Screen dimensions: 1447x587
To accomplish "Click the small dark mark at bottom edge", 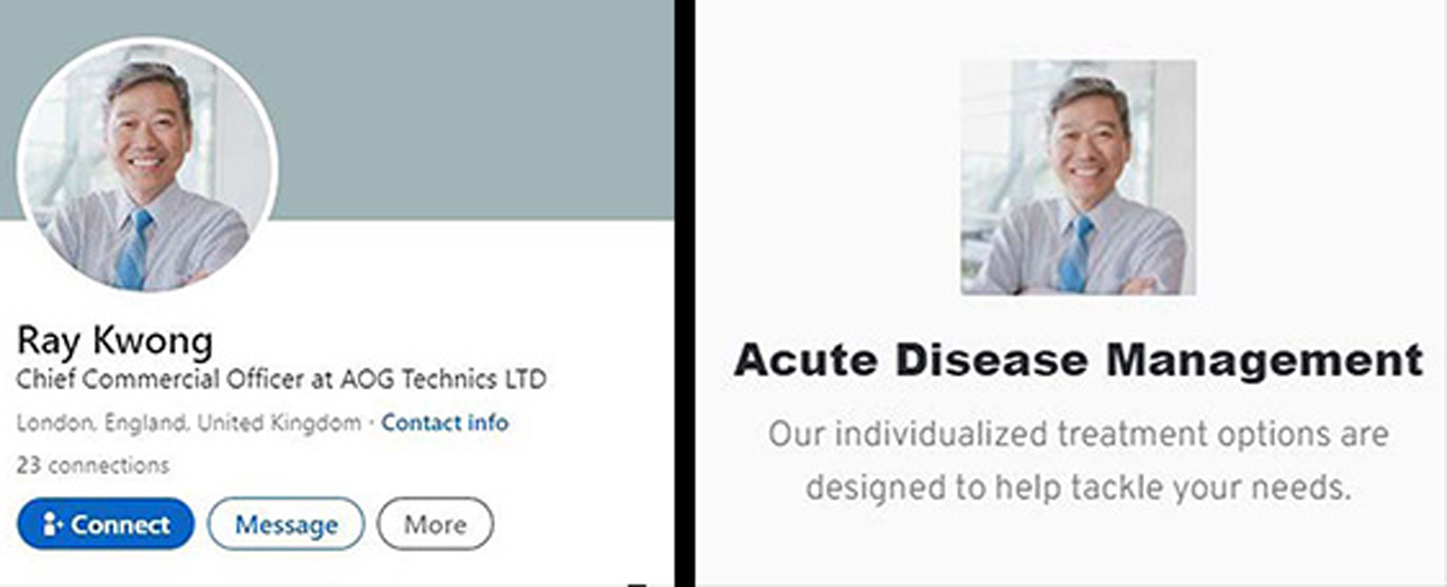I will point(637,584).
